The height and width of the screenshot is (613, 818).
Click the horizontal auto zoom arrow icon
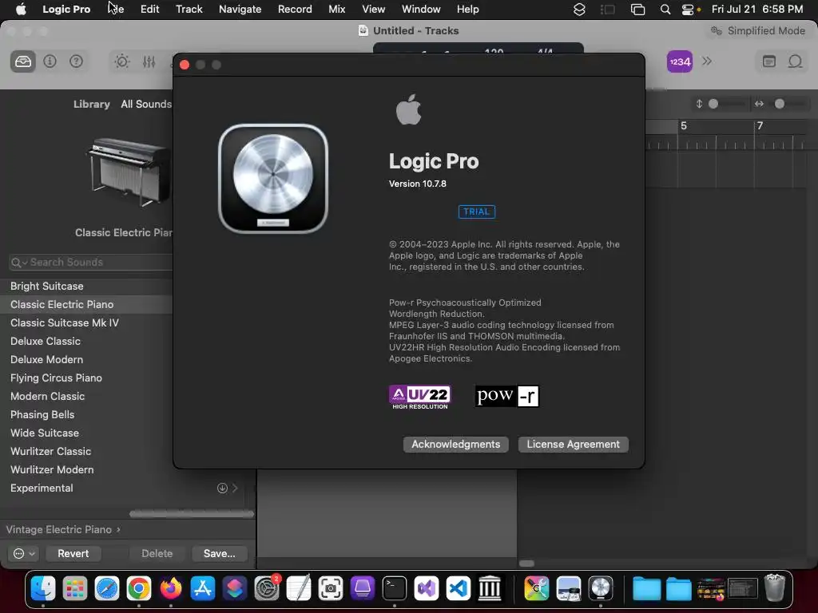(759, 104)
